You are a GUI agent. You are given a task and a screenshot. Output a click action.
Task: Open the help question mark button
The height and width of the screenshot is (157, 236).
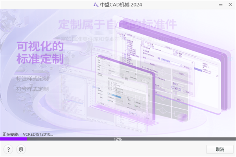(8, 149)
